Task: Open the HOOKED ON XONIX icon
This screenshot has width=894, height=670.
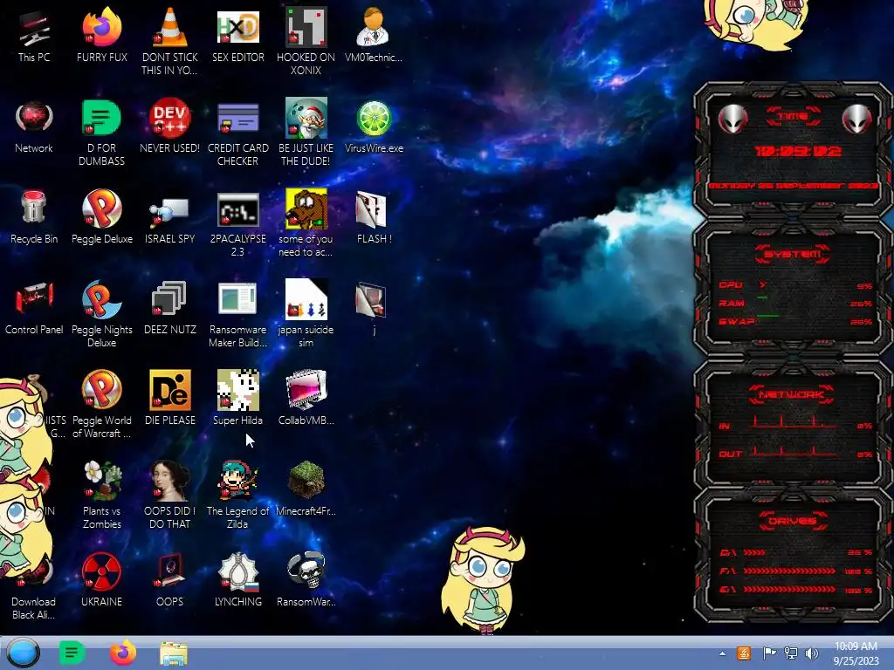Action: coord(306,27)
